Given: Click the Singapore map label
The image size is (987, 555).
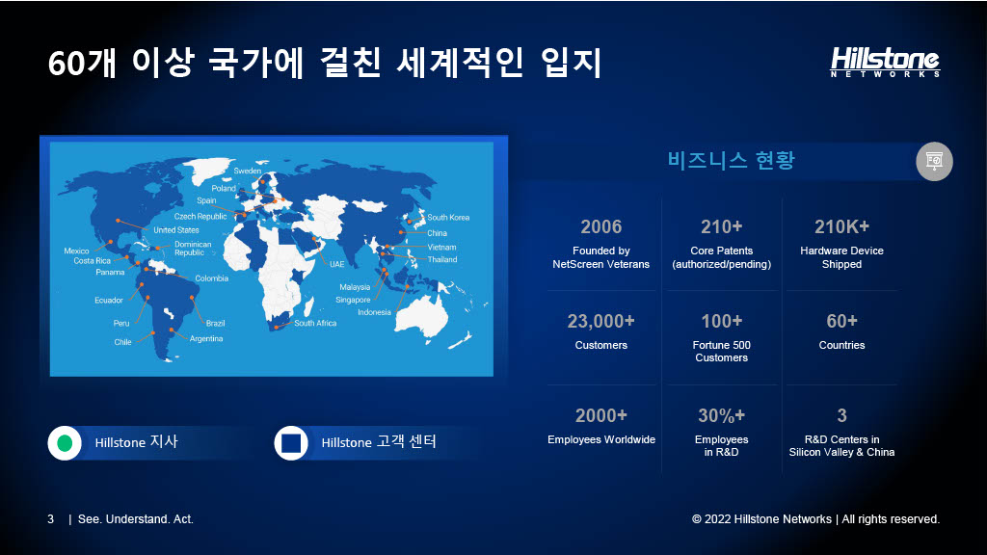Looking at the screenshot, I should pos(353,300).
